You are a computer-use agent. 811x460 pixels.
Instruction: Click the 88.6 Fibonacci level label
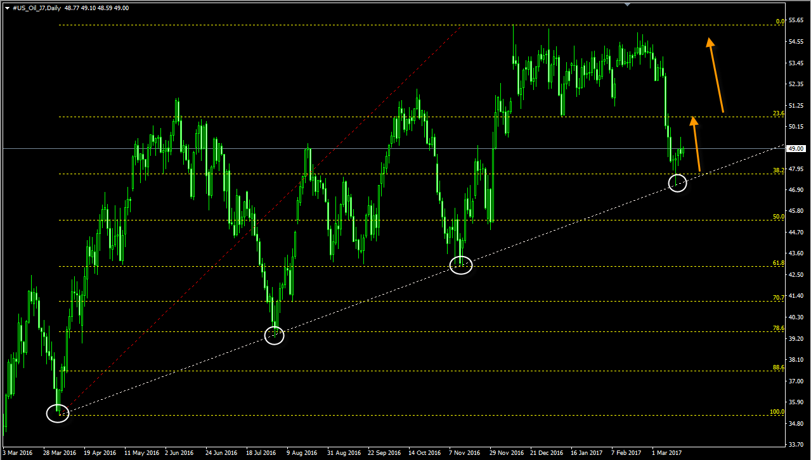(x=779, y=367)
